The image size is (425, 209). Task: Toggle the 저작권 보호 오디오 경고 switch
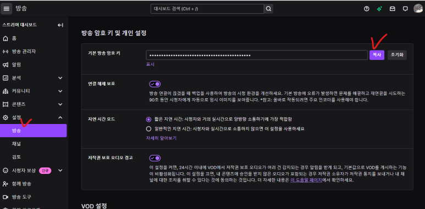tap(154, 158)
